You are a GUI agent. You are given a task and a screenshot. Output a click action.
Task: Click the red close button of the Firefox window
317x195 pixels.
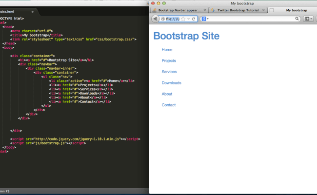click(153, 3)
